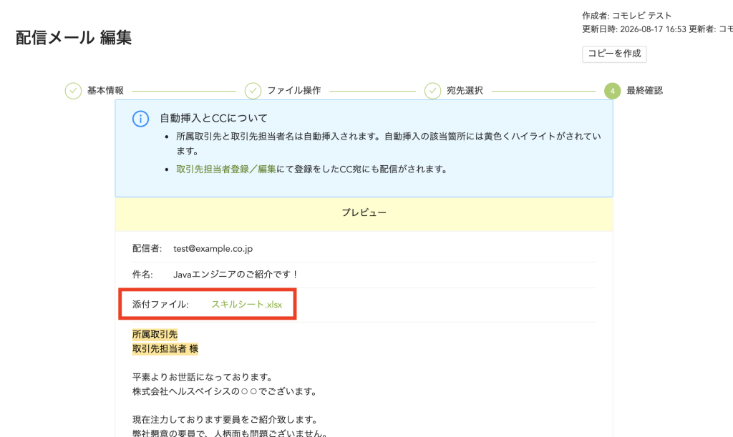
Task: Click the 自動挿入とCCについて notice title
Action: click(x=213, y=118)
